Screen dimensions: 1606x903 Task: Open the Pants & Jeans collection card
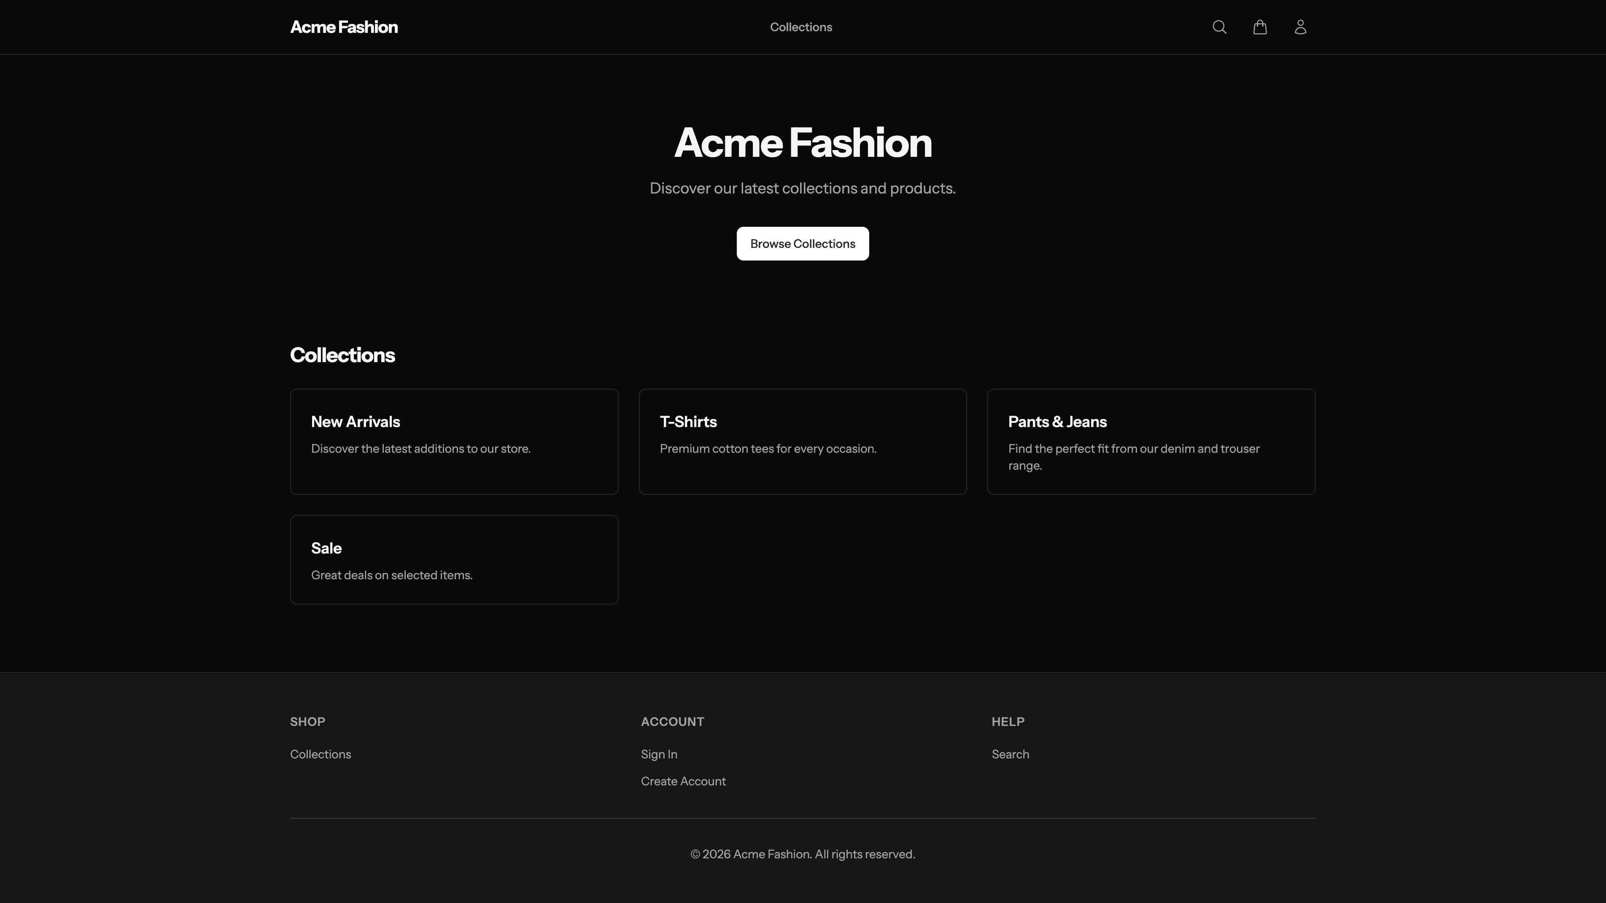(x=1151, y=441)
